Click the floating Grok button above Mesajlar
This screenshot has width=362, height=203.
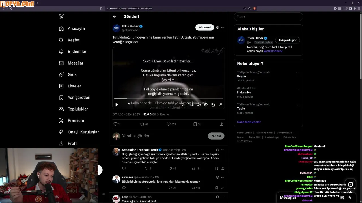(350, 185)
